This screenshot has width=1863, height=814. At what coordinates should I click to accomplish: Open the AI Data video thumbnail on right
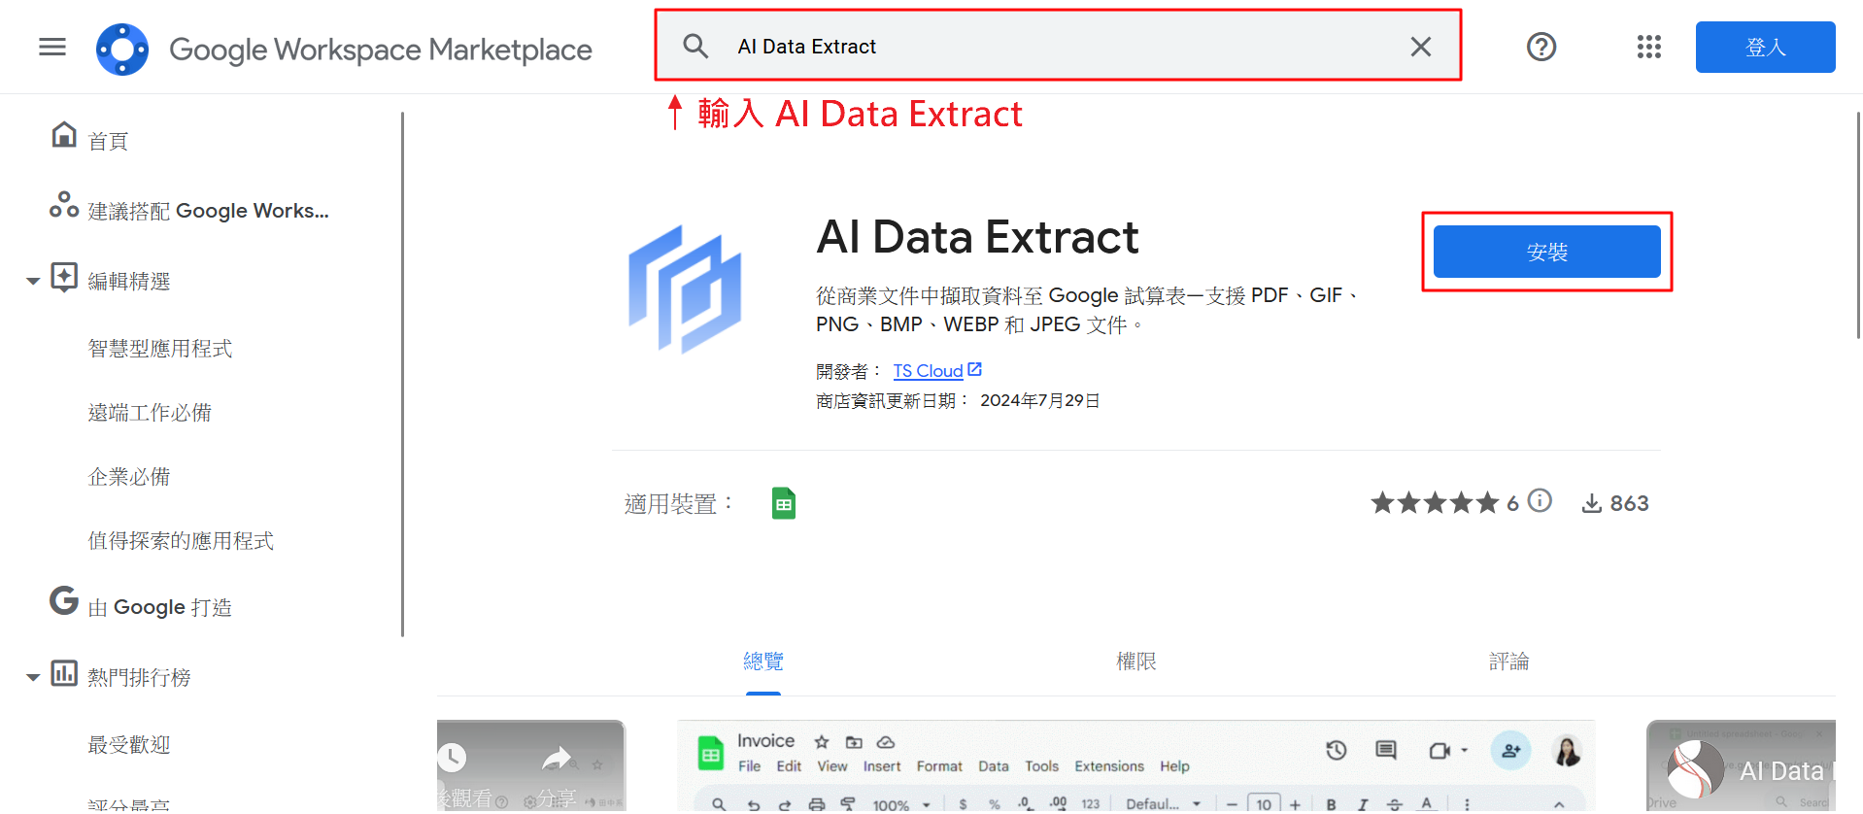tap(1741, 765)
